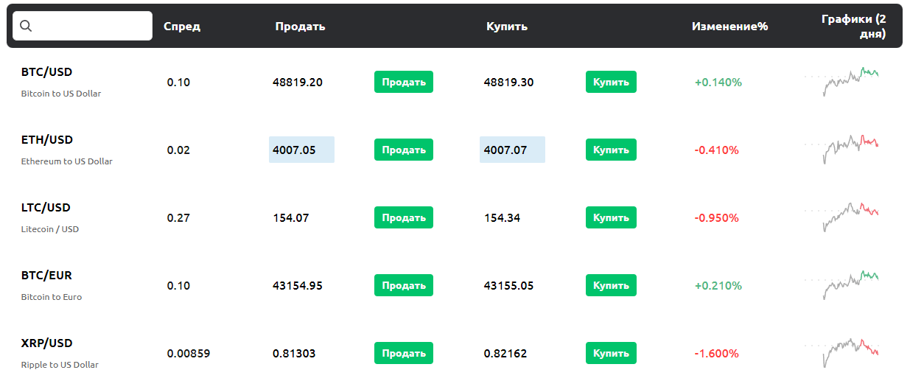Sell XRP/USD using the Продать button
The width and height of the screenshot is (910, 381).
click(x=404, y=353)
